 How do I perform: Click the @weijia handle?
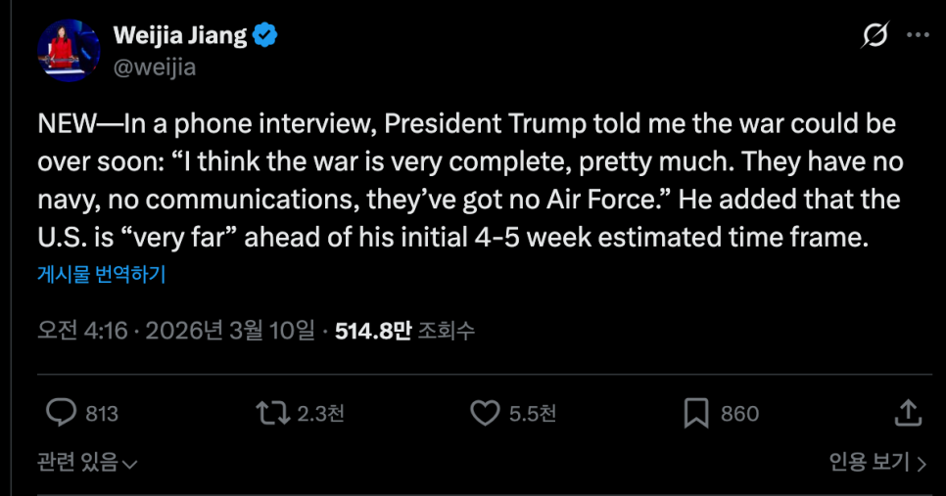coord(155,67)
